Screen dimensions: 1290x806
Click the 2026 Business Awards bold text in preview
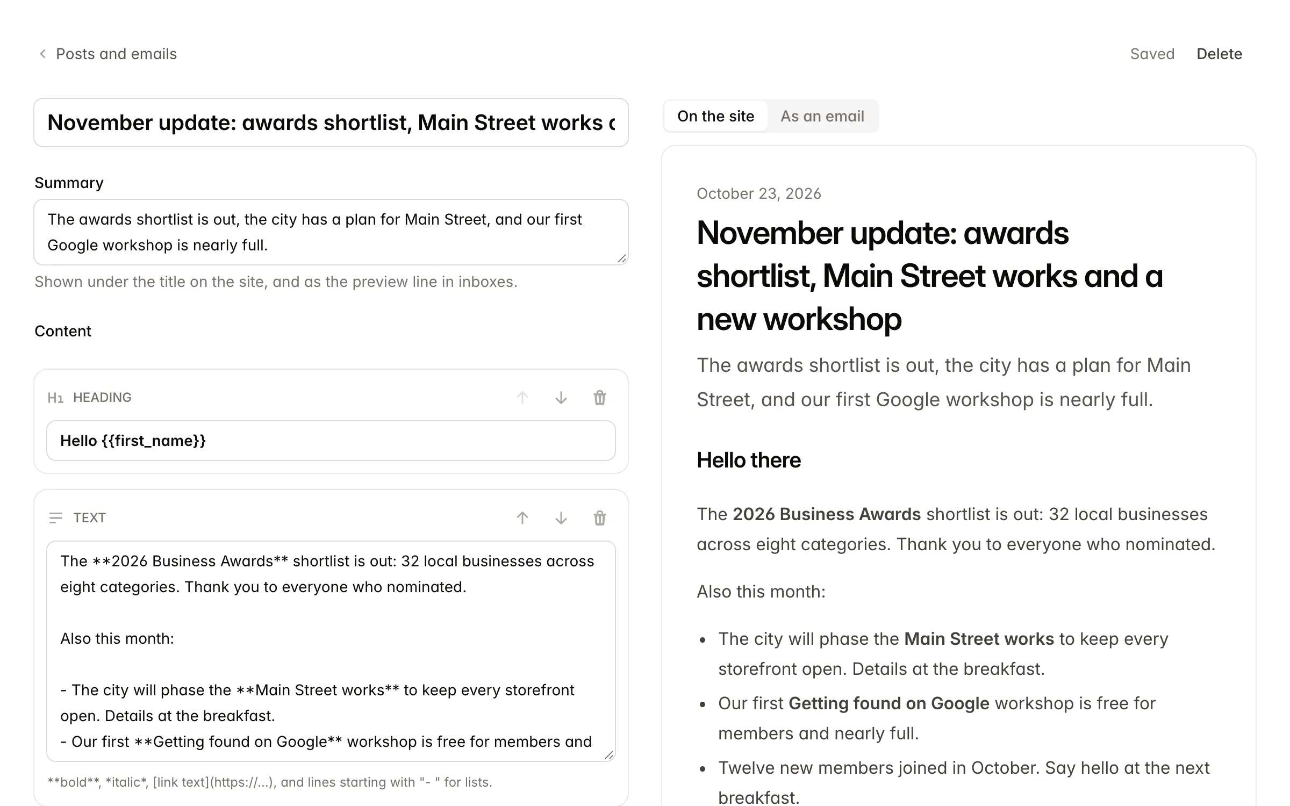(827, 514)
